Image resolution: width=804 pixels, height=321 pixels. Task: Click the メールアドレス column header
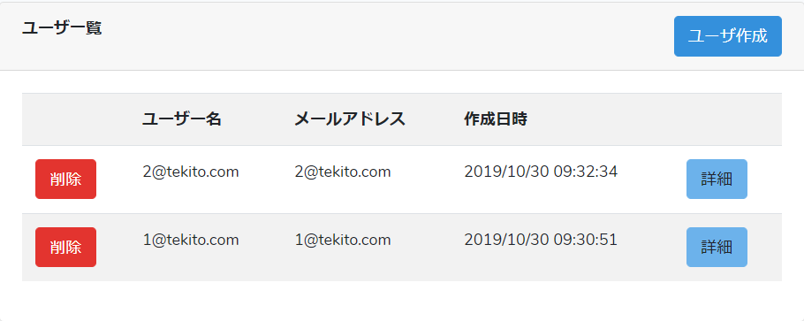[350, 119]
